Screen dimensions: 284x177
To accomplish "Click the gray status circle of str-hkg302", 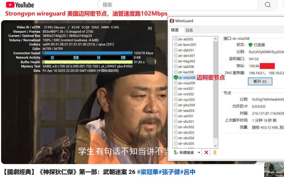I will (x=176, y=61).
